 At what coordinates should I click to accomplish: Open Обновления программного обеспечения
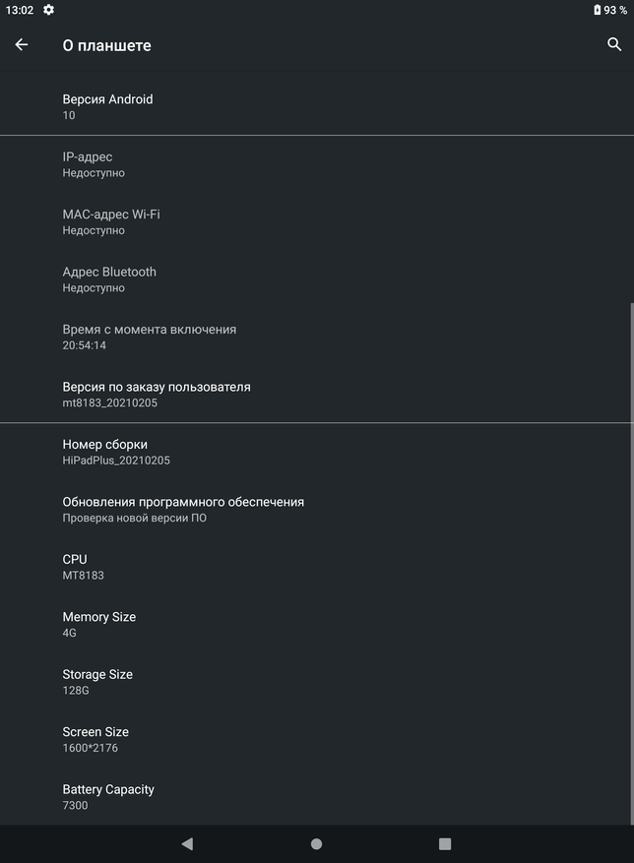click(x=317, y=509)
